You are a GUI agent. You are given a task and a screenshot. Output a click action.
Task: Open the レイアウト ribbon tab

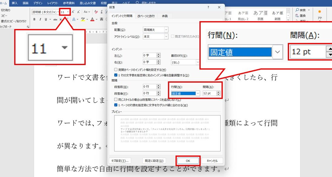click(x=53, y=3)
